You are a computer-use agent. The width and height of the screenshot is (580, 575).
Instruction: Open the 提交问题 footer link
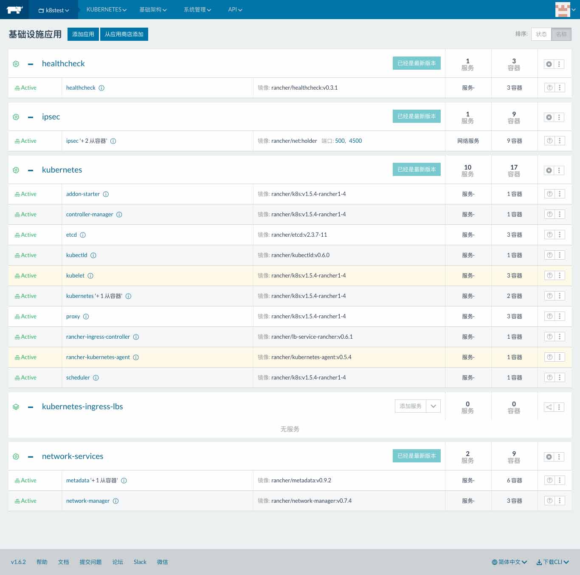(x=90, y=562)
